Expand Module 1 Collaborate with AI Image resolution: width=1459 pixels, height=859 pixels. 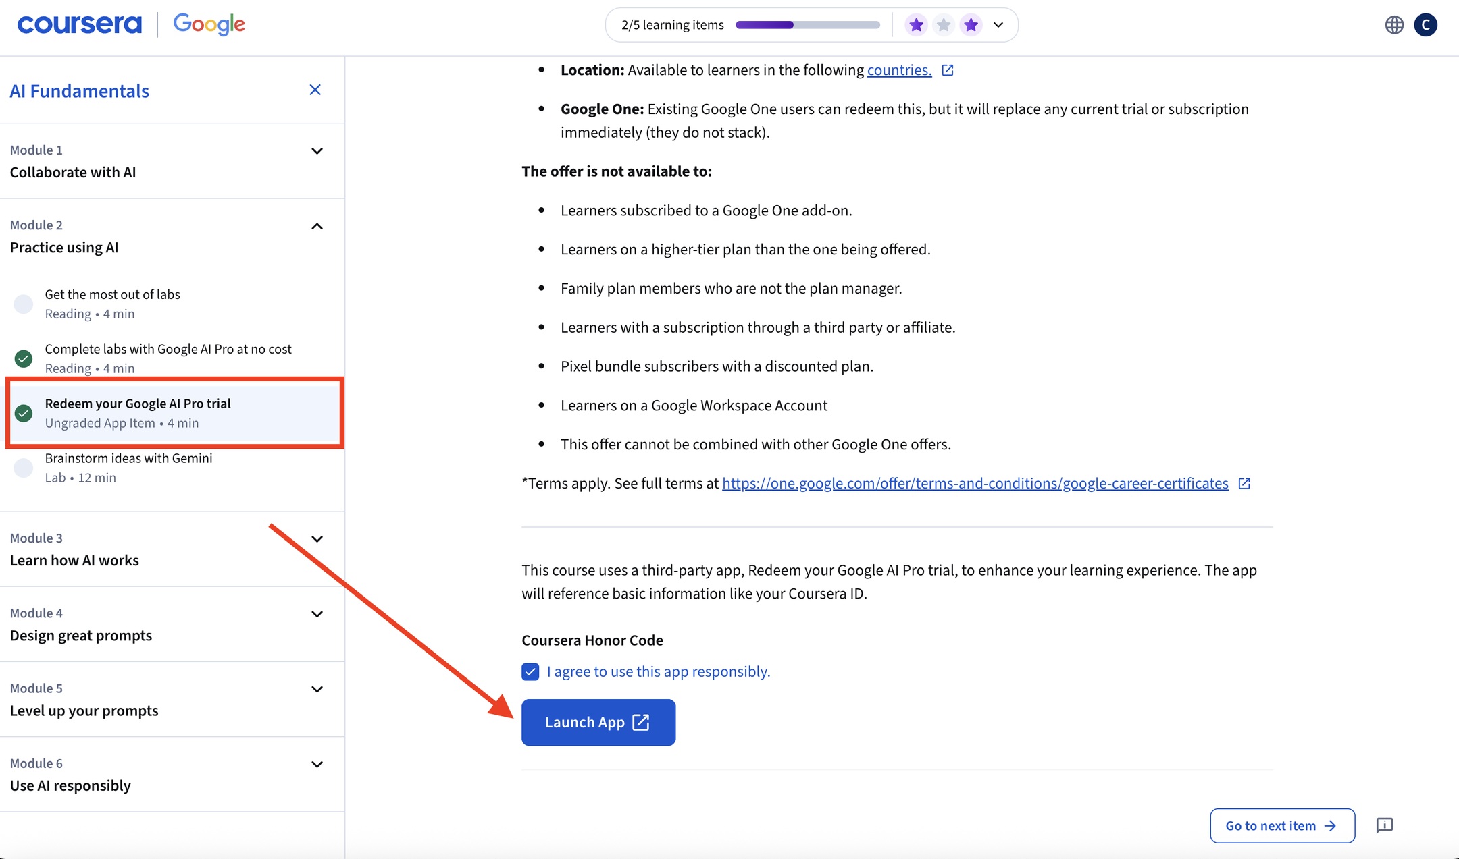[x=317, y=151]
